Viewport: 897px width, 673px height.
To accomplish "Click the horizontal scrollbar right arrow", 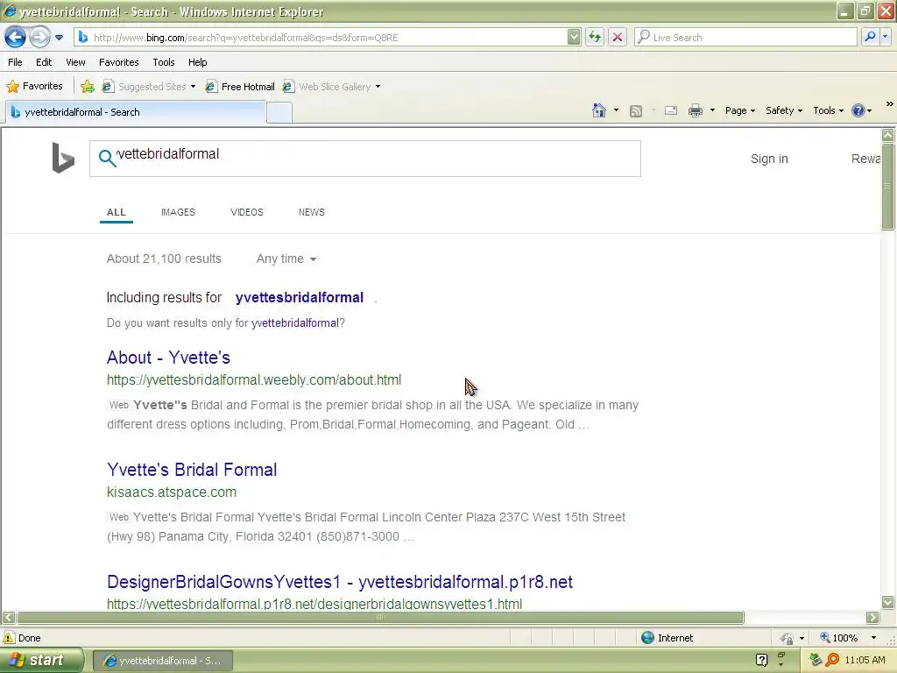I will point(872,618).
